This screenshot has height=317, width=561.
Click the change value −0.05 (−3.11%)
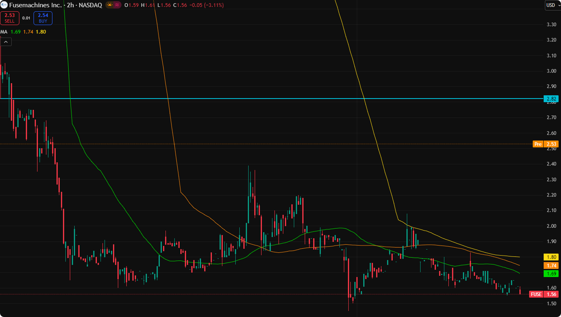[x=207, y=5]
